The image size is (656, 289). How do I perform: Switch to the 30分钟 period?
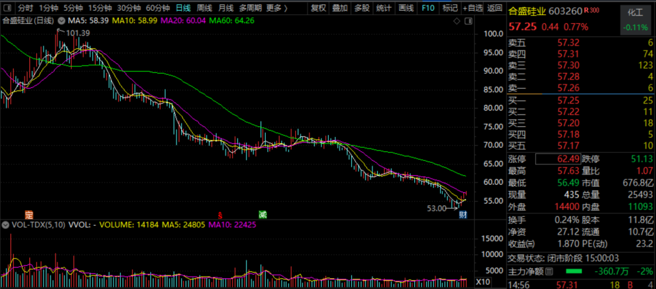click(x=128, y=7)
